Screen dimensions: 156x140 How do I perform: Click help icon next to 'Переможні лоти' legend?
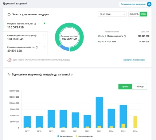click(x=125, y=36)
